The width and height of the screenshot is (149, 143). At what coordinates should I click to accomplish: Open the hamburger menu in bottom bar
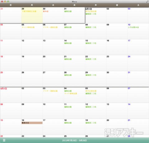[x=4, y=140]
